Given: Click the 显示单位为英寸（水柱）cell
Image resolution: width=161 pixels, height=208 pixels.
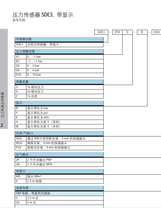Looking at the screenshot, I should click(65, 127).
